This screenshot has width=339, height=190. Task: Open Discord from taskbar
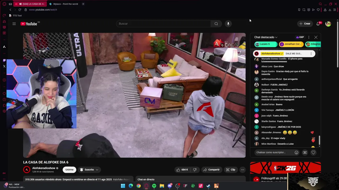point(170,186)
